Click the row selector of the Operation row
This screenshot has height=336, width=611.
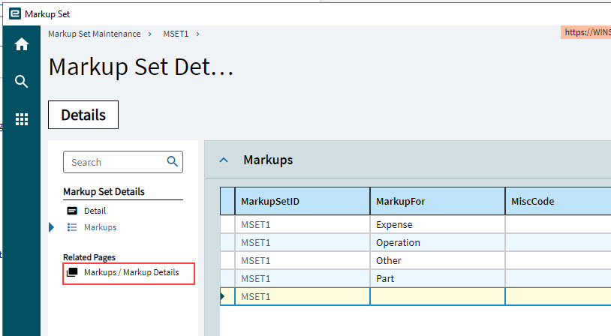coord(227,242)
